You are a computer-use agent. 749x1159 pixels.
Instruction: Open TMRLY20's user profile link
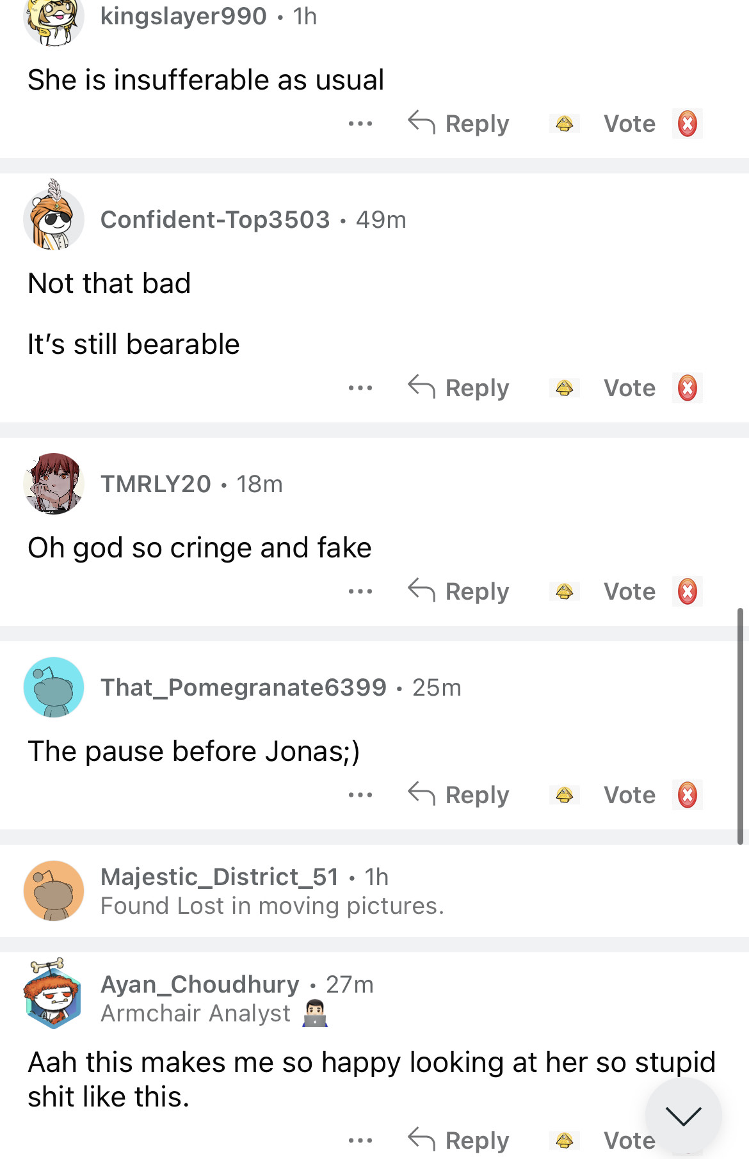156,484
